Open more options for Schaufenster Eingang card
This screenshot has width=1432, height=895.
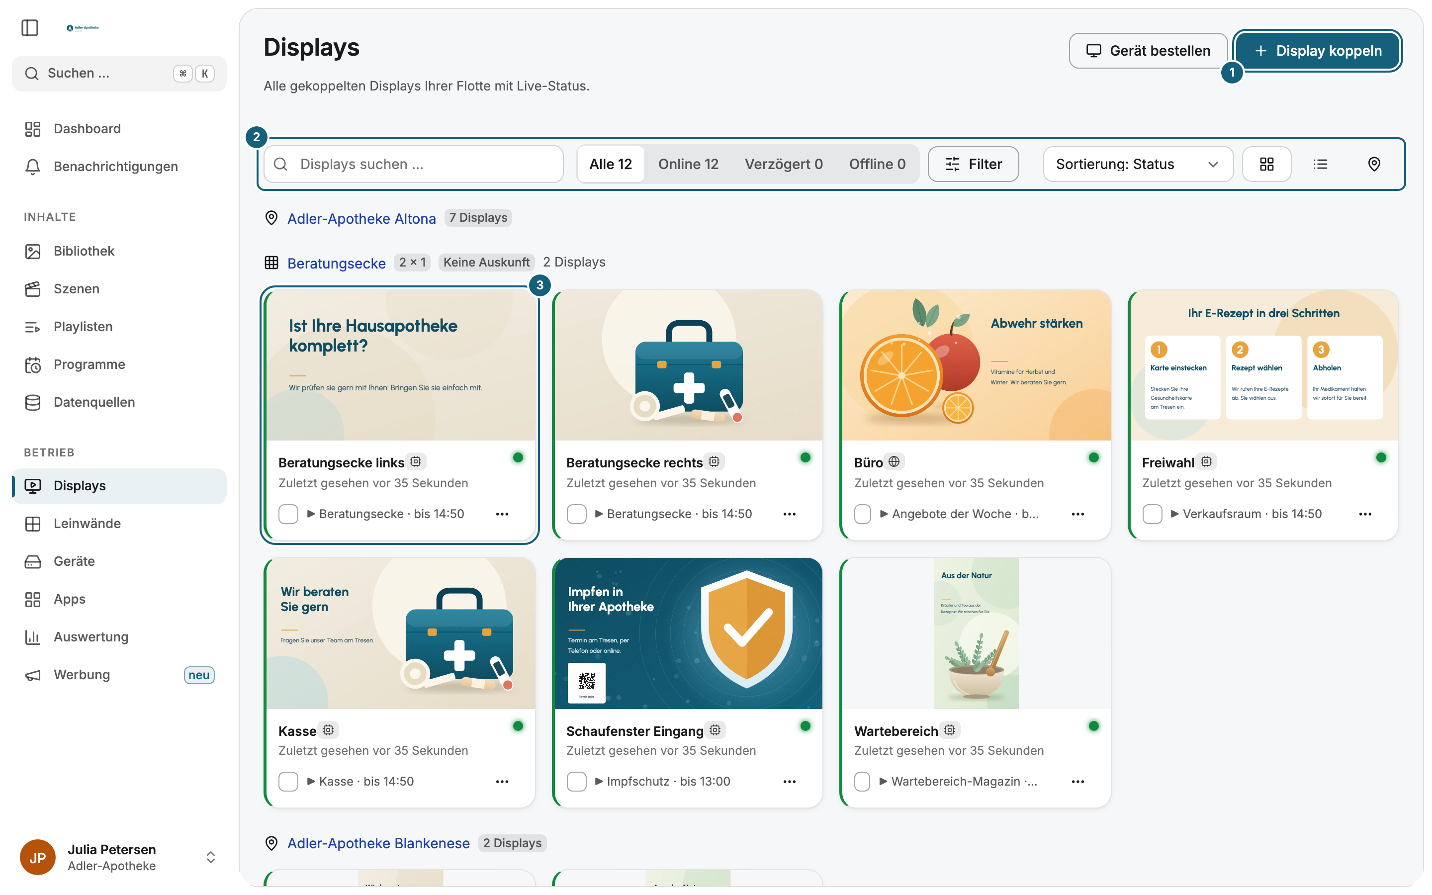[790, 781]
